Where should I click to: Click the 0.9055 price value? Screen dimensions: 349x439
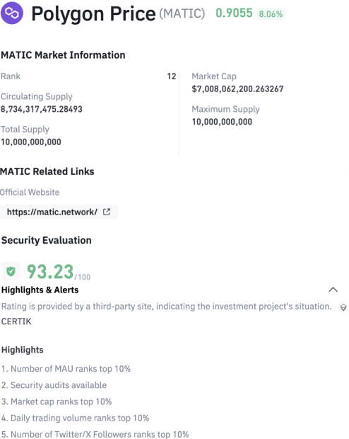point(234,13)
